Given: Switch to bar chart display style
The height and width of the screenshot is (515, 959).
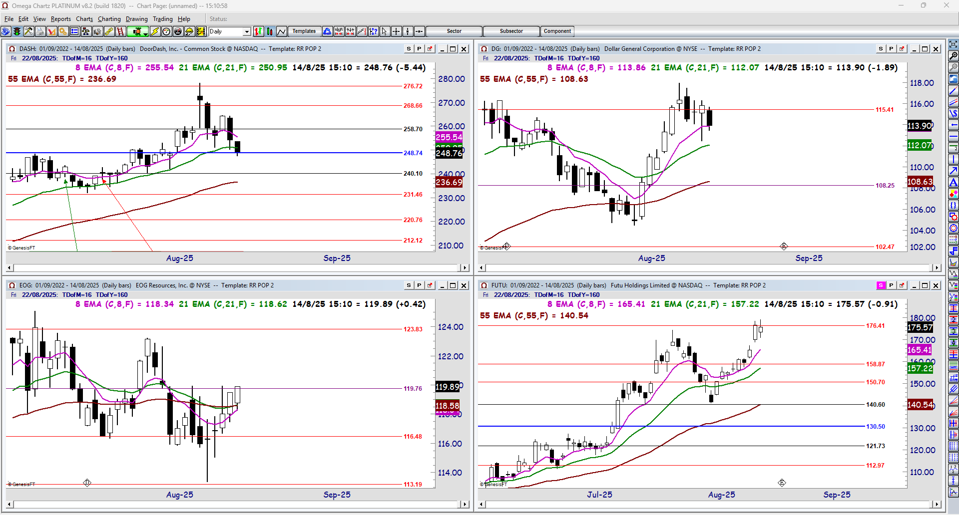Looking at the screenshot, I should [x=258, y=31].
